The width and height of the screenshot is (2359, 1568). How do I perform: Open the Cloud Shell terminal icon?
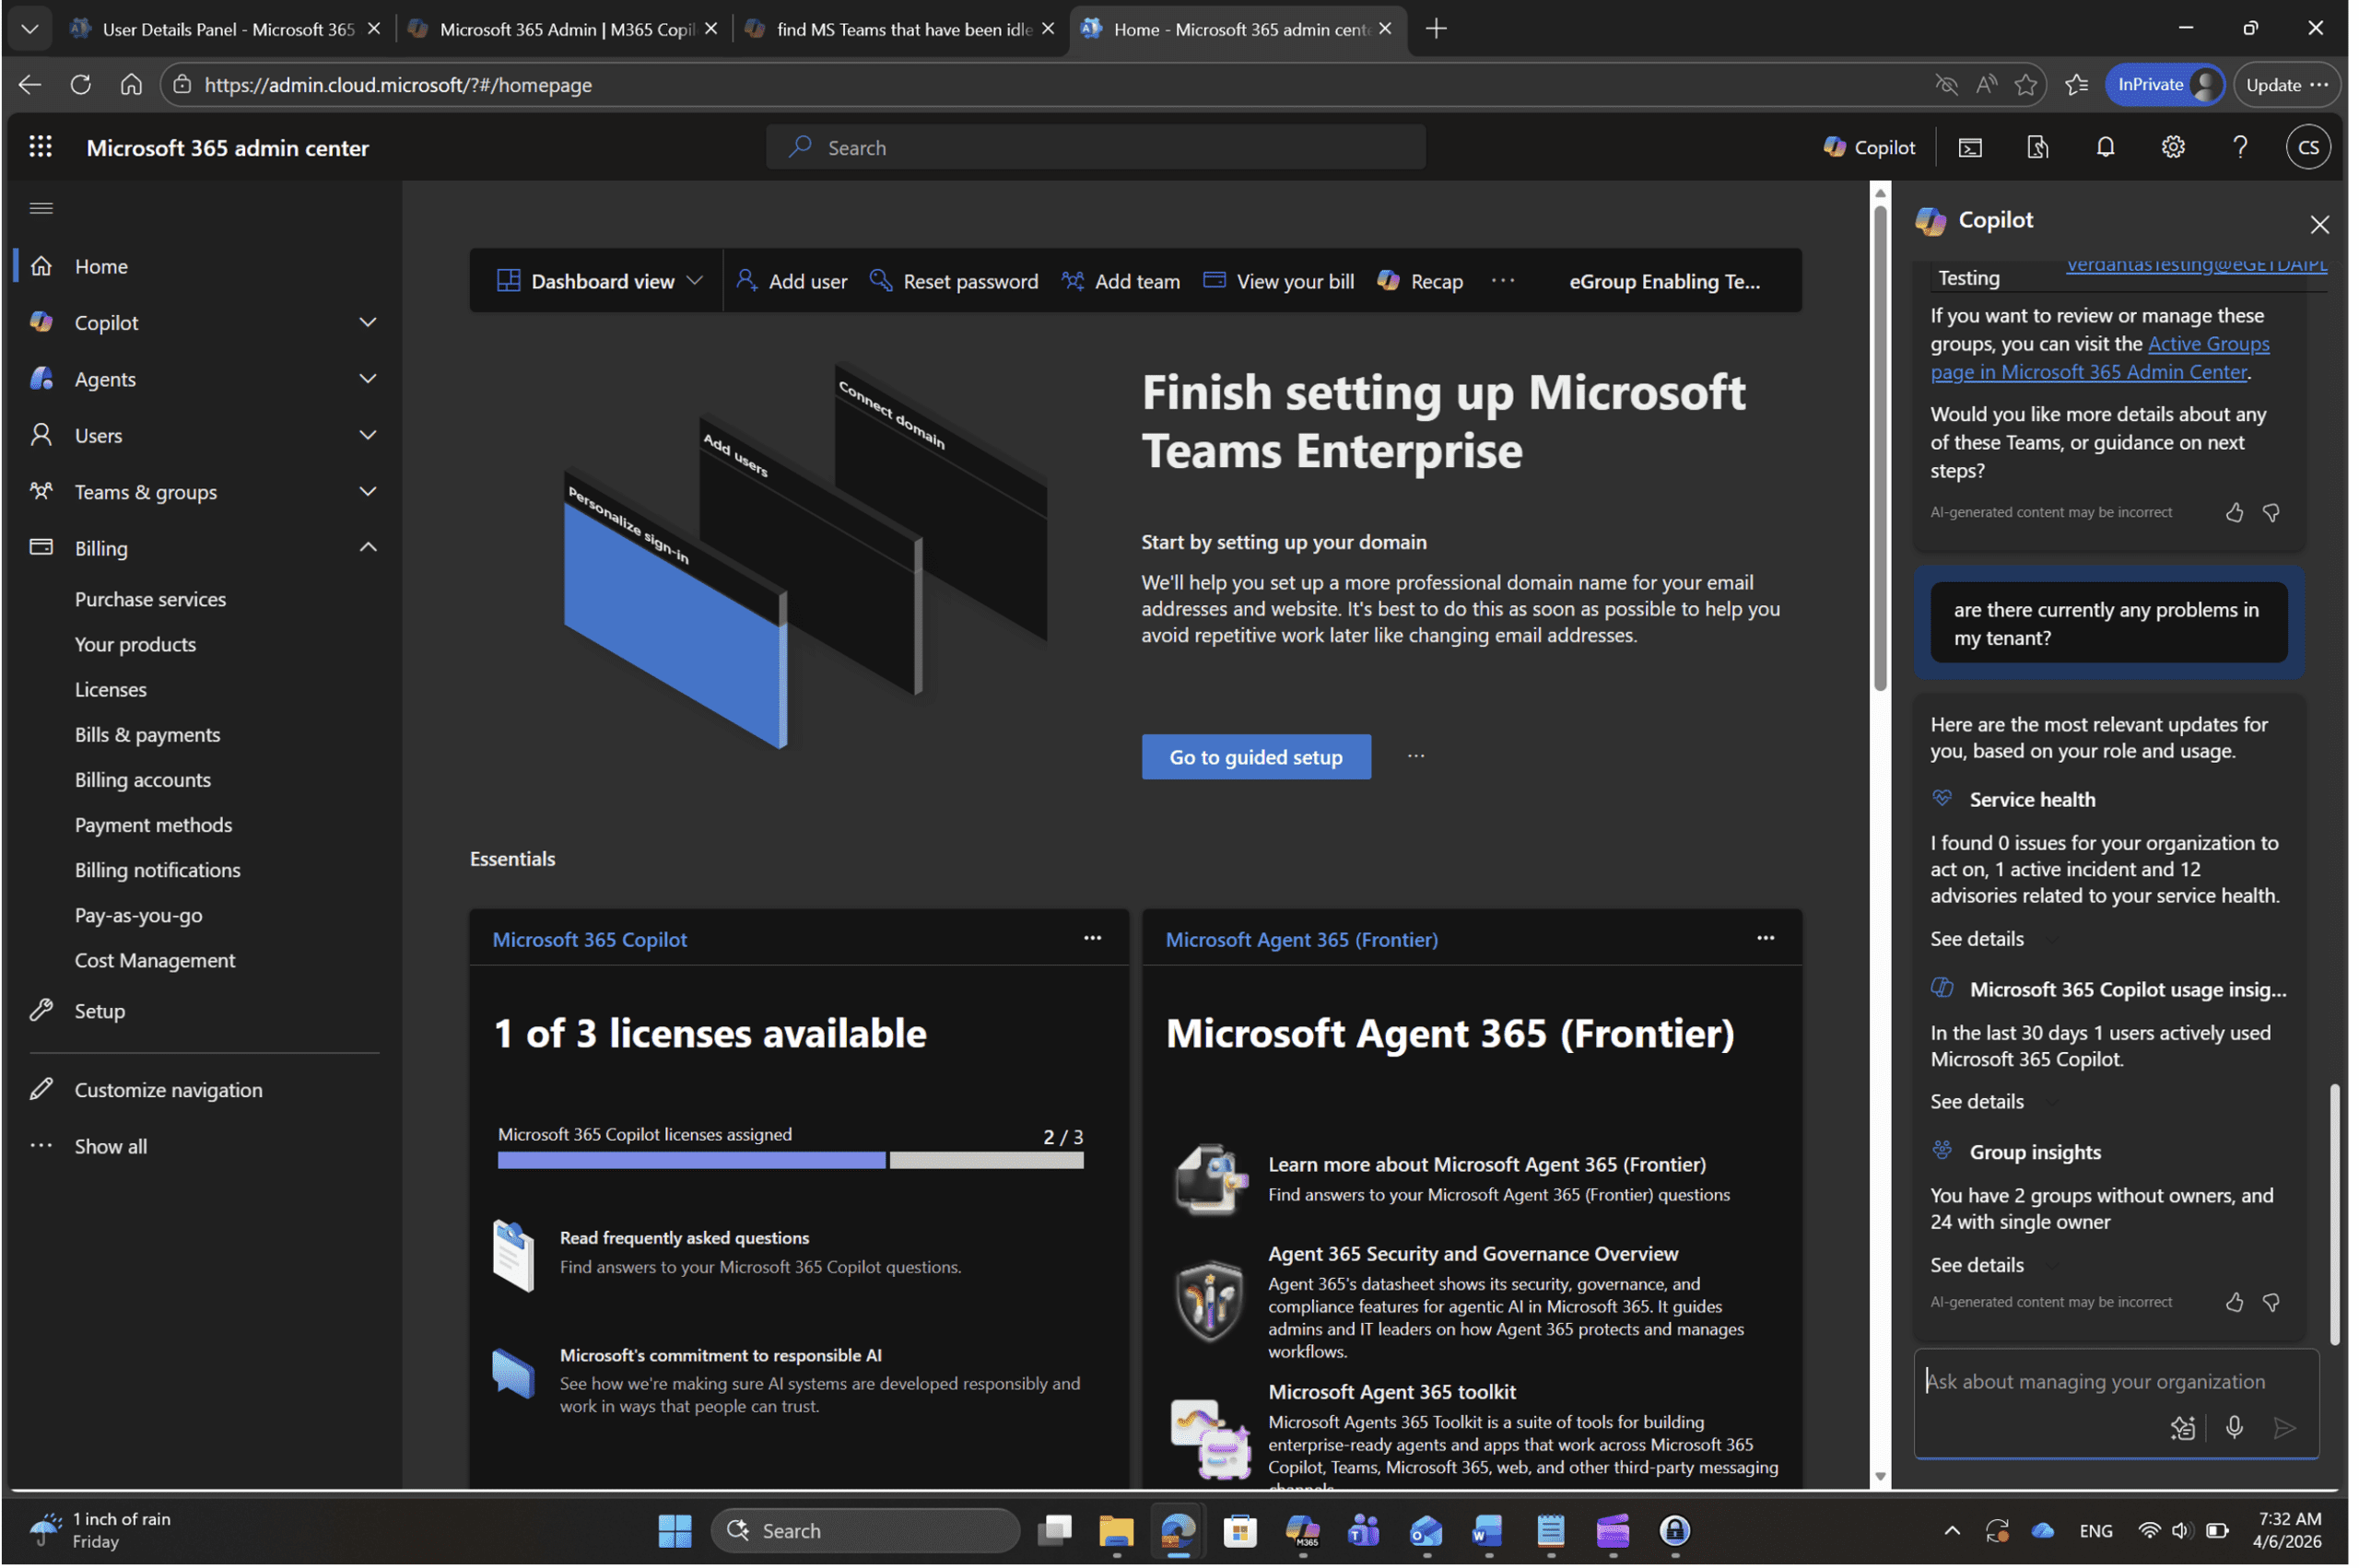1970,147
